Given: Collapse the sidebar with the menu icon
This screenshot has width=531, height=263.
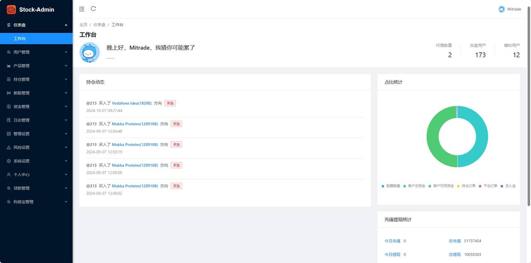Looking at the screenshot, I should coord(82,9).
